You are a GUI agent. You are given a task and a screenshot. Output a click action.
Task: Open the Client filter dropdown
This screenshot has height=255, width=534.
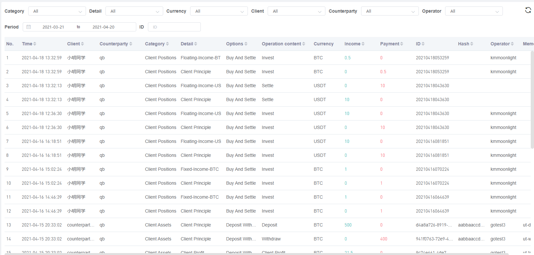pyautogui.click(x=297, y=11)
